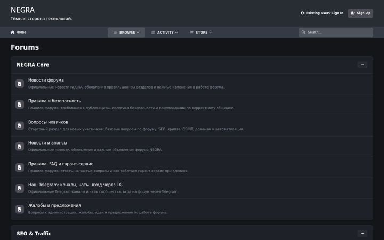This screenshot has width=384, height=240.
Task: Open the Правила и безопасность forum
Action: (x=54, y=101)
